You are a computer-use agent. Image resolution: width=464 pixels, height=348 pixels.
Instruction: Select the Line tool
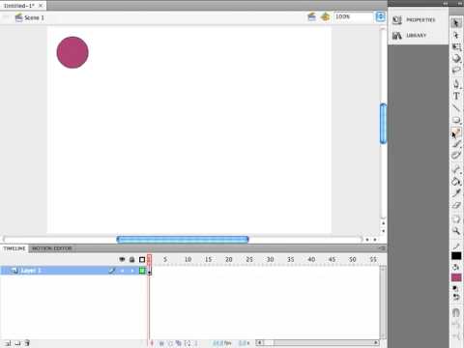point(456,108)
